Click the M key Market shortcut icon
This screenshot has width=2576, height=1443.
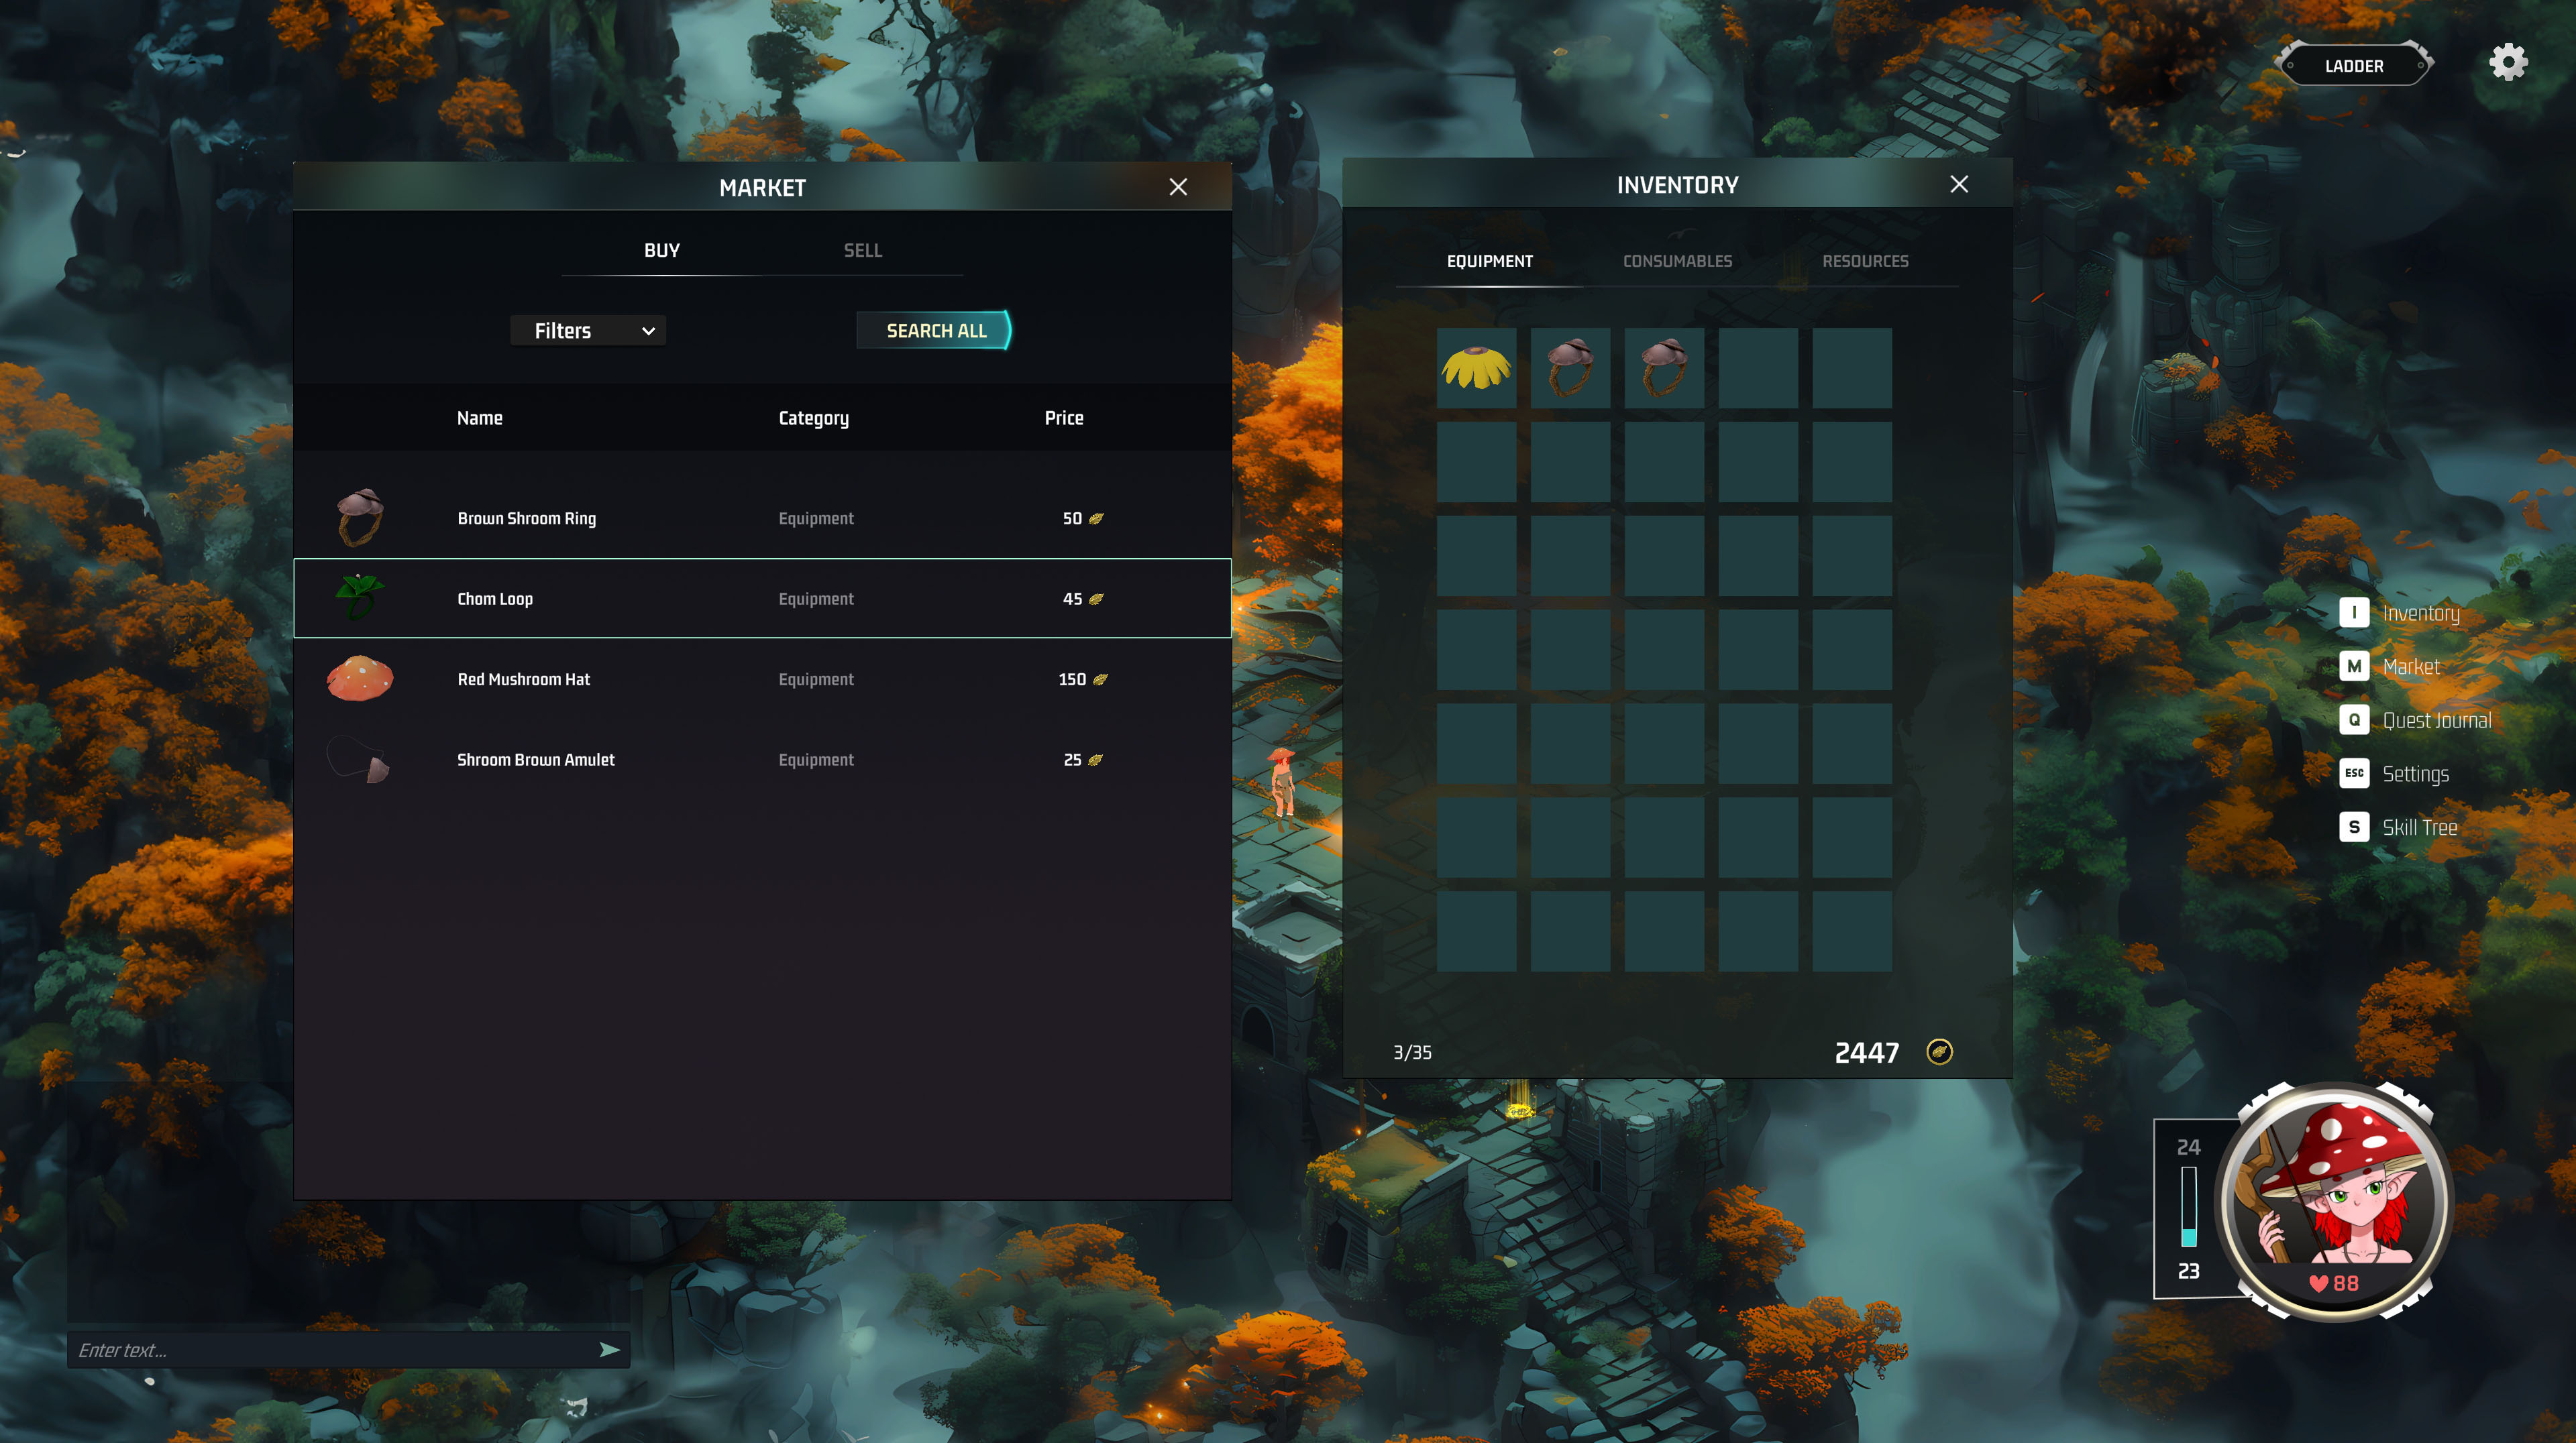[x=2354, y=667]
